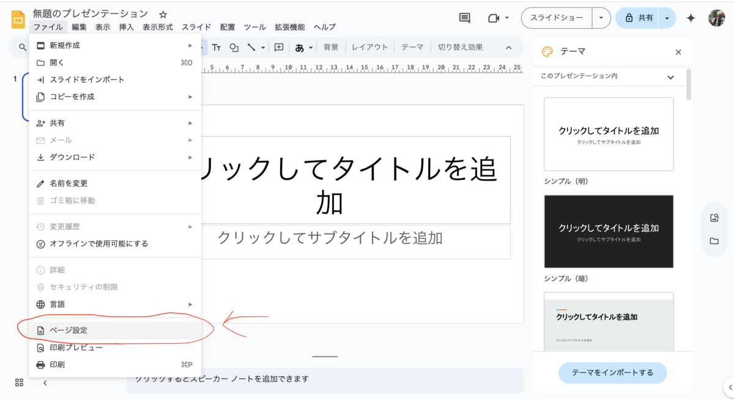The width and height of the screenshot is (734, 400).
Task: Star the presentation with the star icon
Action: pyautogui.click(x=163, y=14)
